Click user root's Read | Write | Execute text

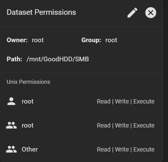(x=126, y=101)
